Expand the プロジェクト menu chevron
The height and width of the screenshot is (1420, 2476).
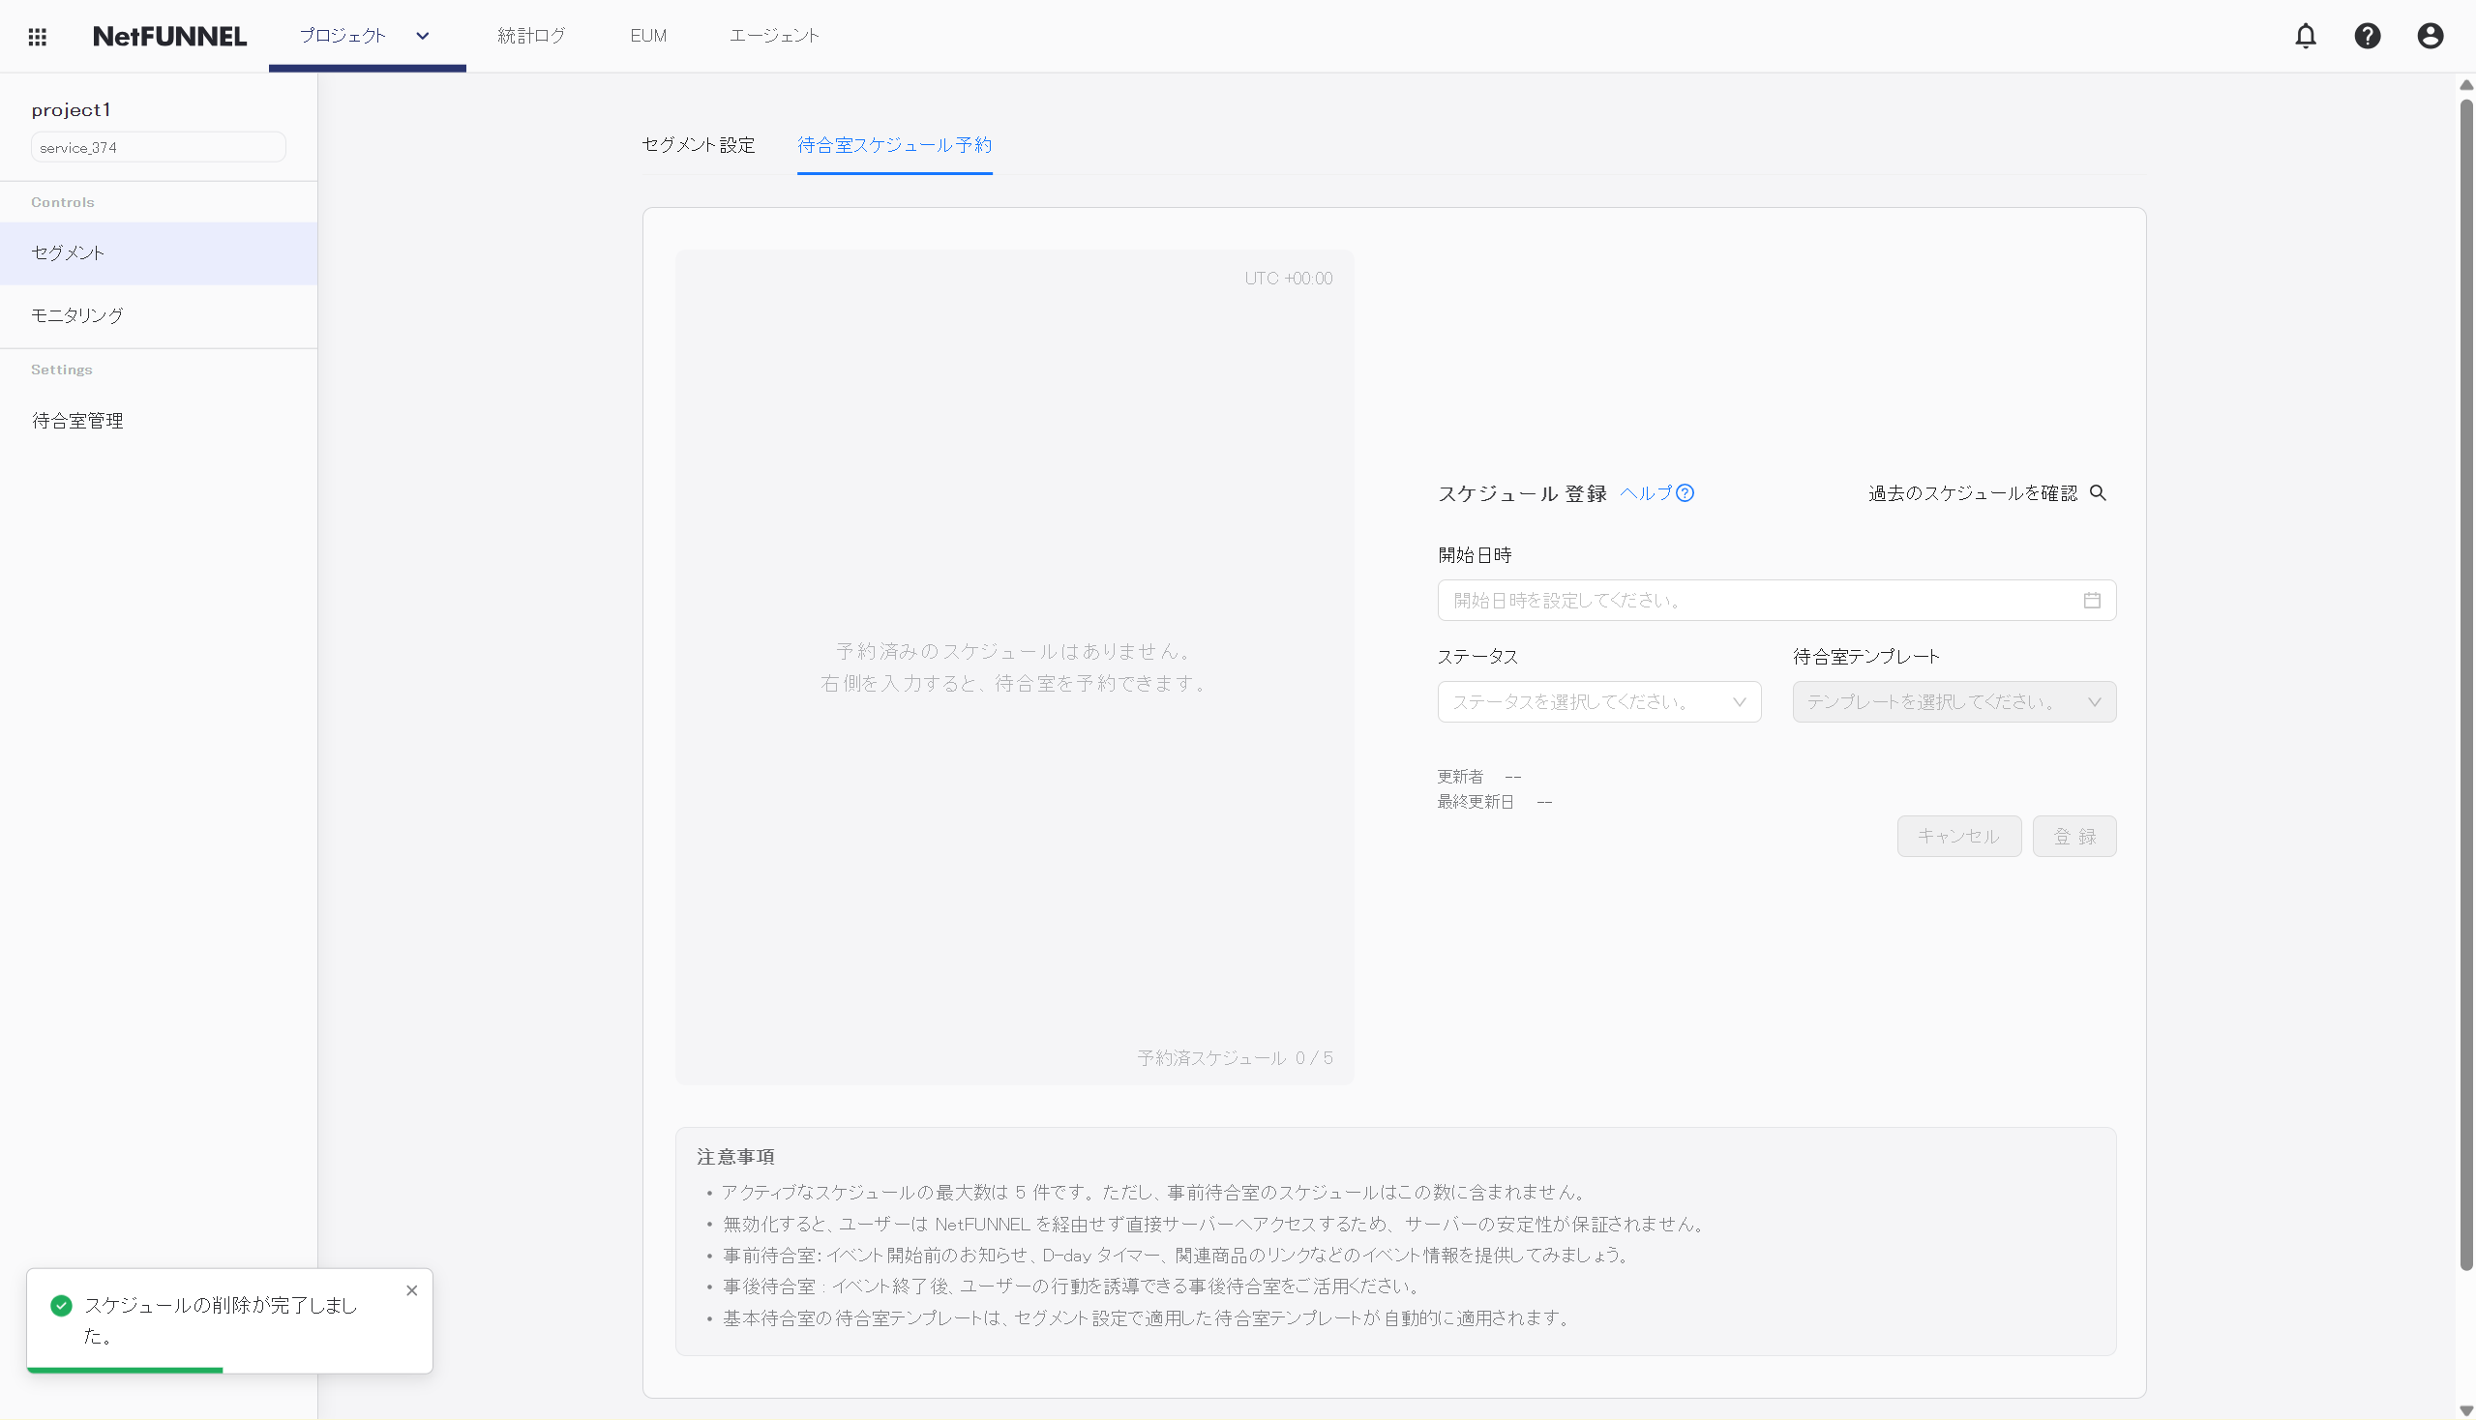422,36
